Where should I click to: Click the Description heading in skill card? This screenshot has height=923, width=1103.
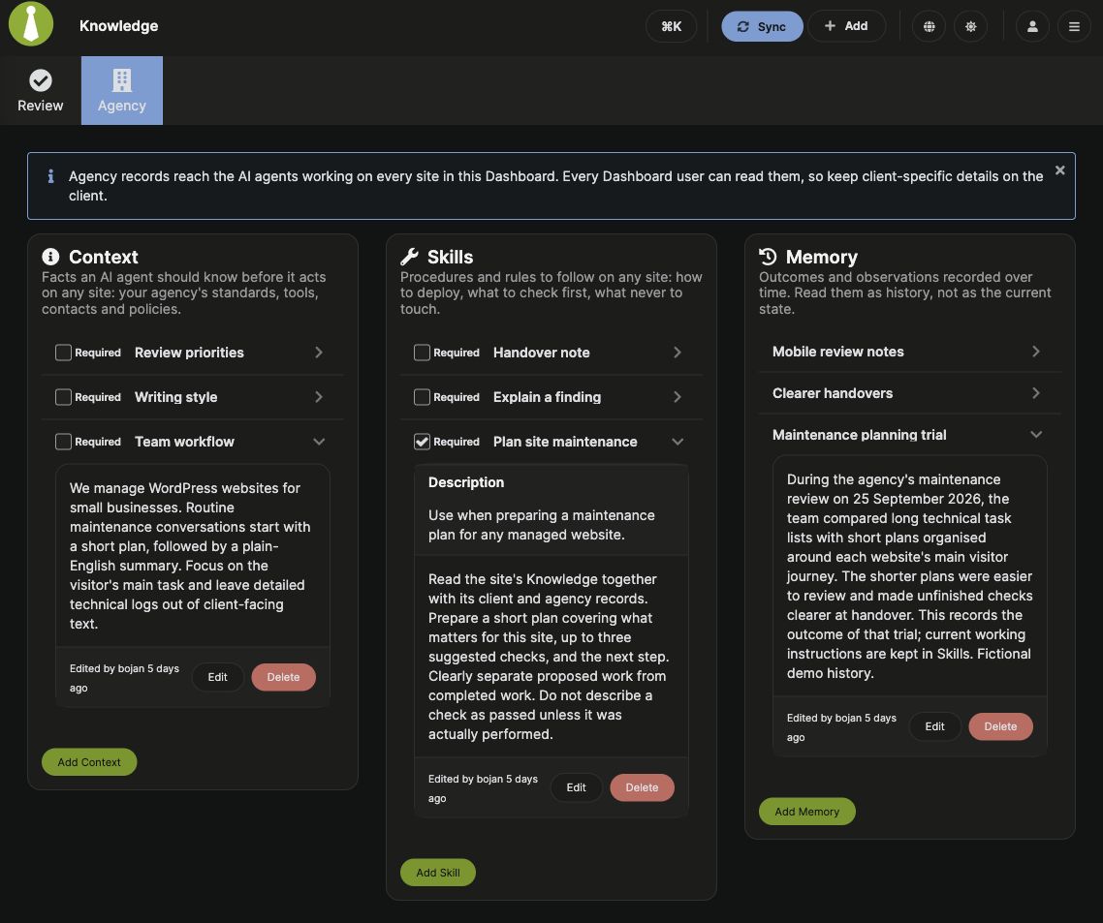[465, 482]
